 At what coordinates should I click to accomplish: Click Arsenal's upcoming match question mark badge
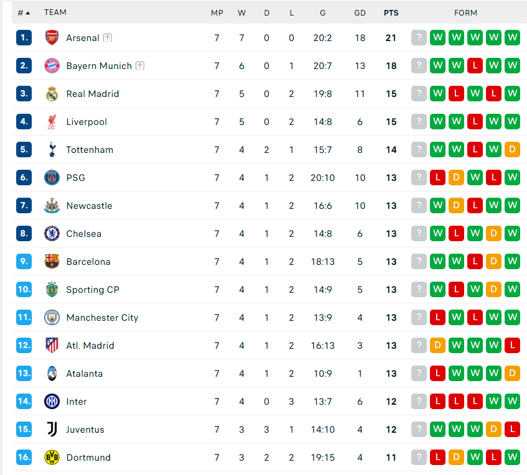(x=419, y=38)
